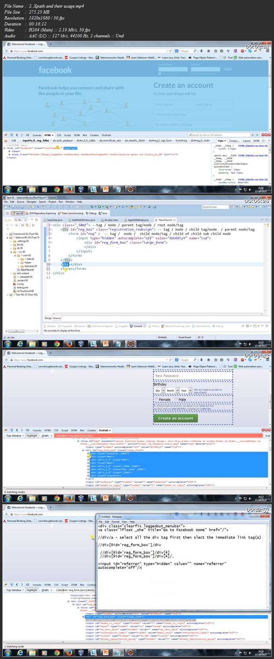The width and height of the screenshot is (274, 659).
Task: Click the First Name field
Action: (172, 104)
